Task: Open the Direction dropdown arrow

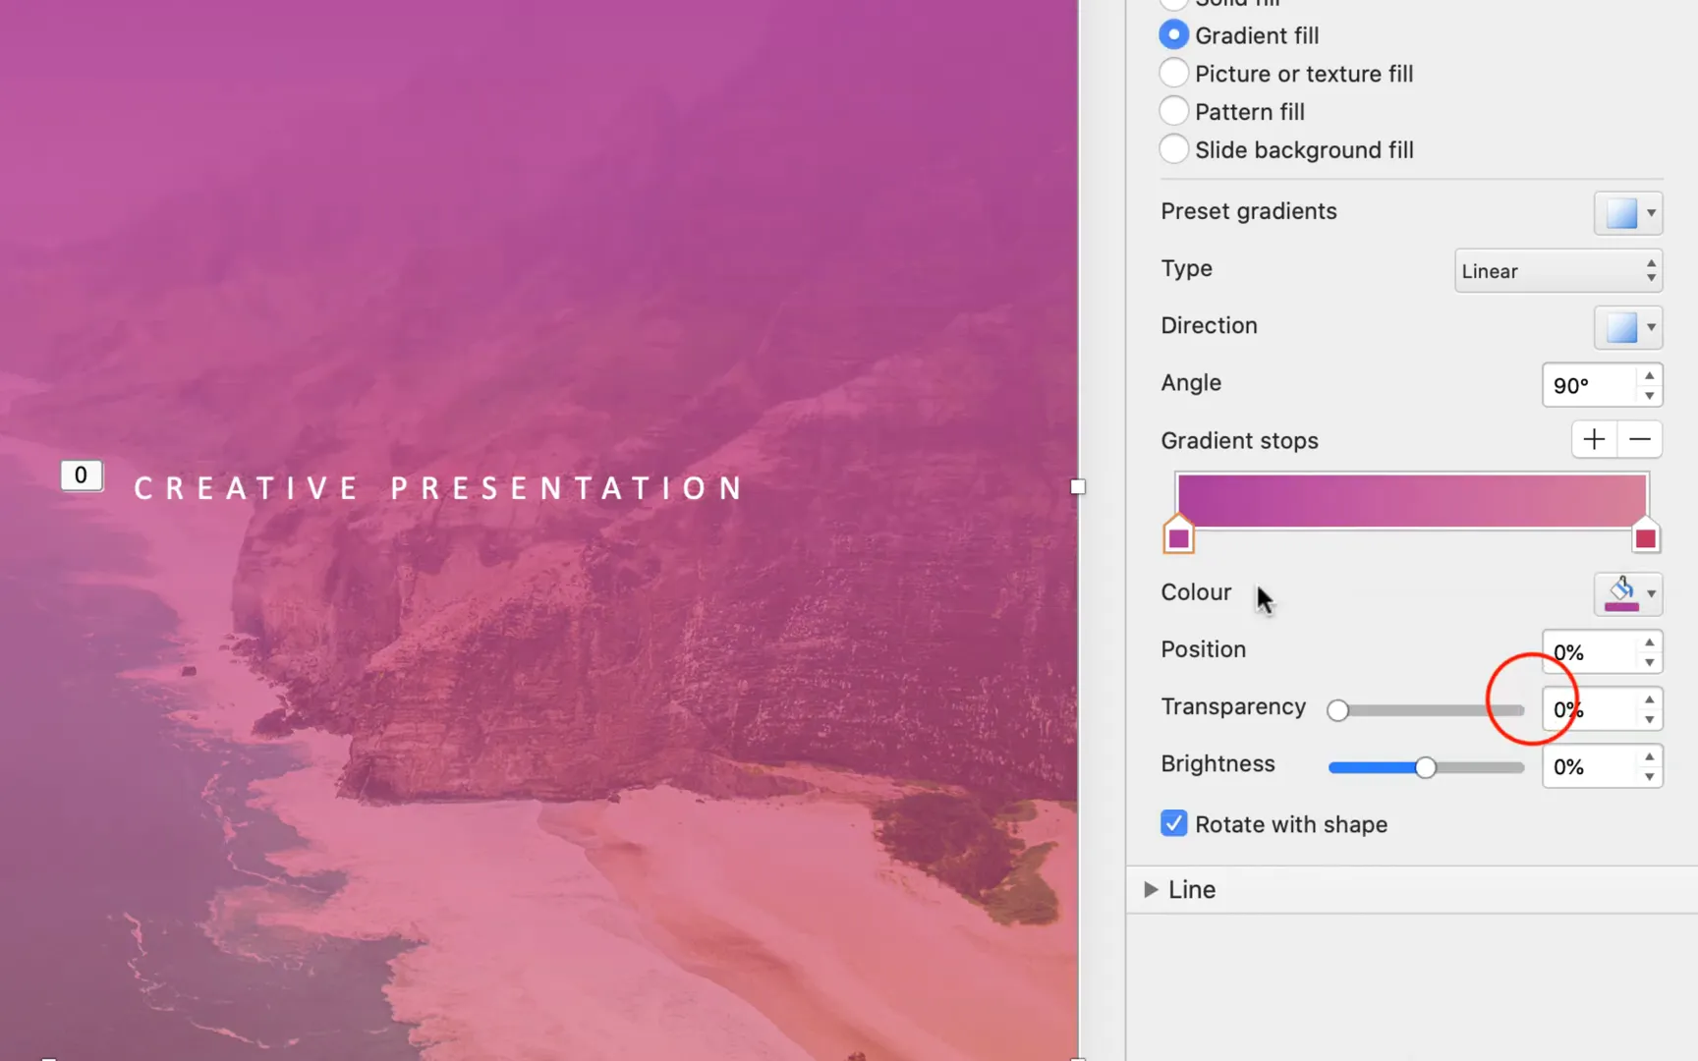Action: (x=1649, y=327)
